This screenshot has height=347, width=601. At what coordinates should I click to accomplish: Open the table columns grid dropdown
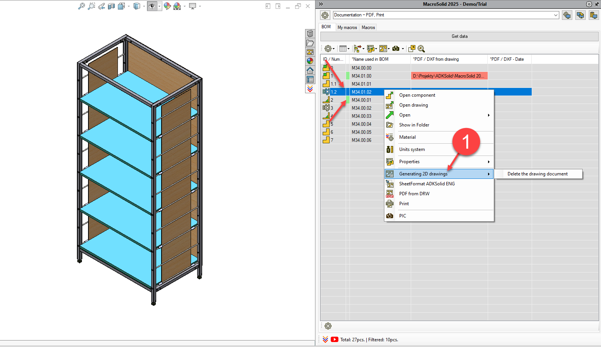pos(344,49)
